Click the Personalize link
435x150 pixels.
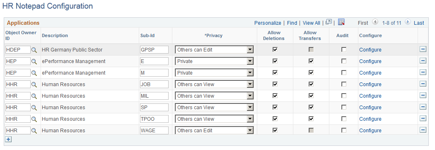tap(268, 23)
